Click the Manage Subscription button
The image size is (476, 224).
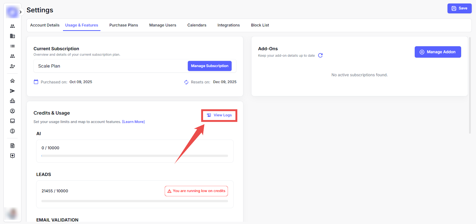209,66
